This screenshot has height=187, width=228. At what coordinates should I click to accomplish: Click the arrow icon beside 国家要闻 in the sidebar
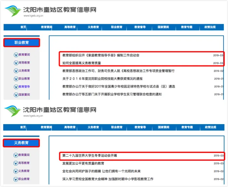pos(16,95)
